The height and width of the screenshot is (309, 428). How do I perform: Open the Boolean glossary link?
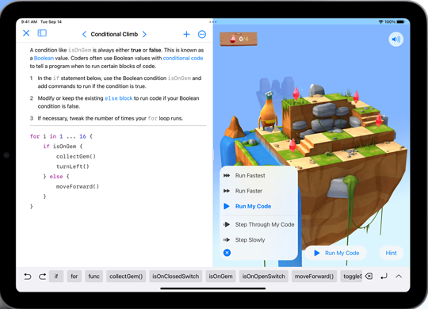coord(44,58)
